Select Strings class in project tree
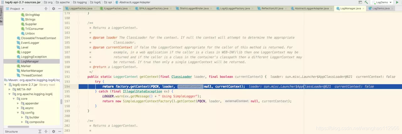This screenshot has height=134, width=402. click(x=28, y=19)
